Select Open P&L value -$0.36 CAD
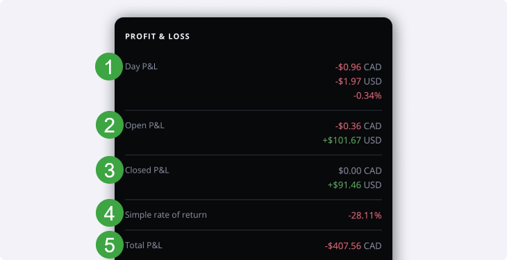Screen dimensions: 507x260 358,126
